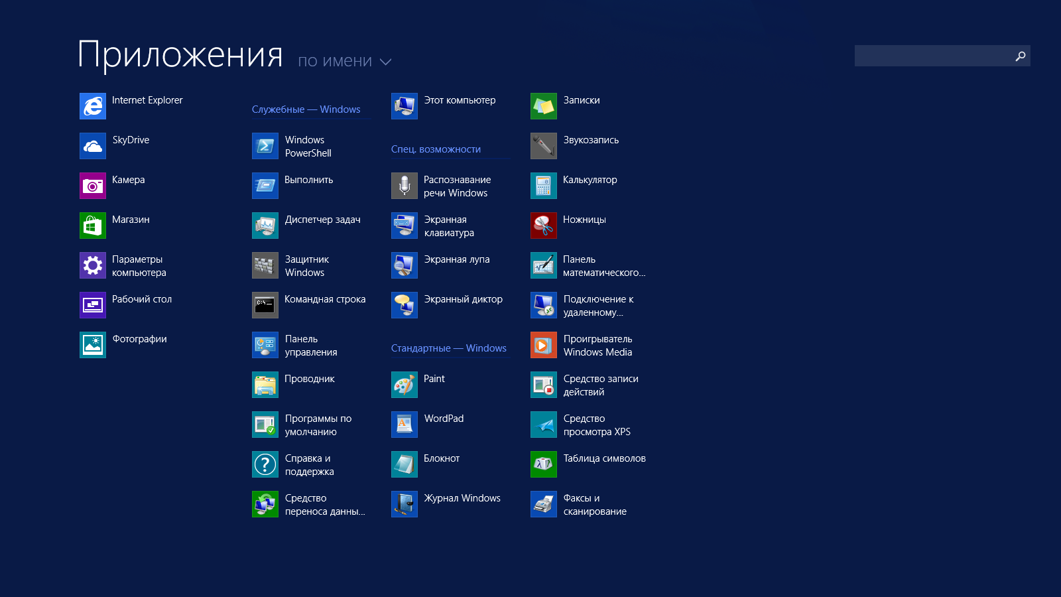Click the 'Таблица символов' label text

click(x=605, y=458)
